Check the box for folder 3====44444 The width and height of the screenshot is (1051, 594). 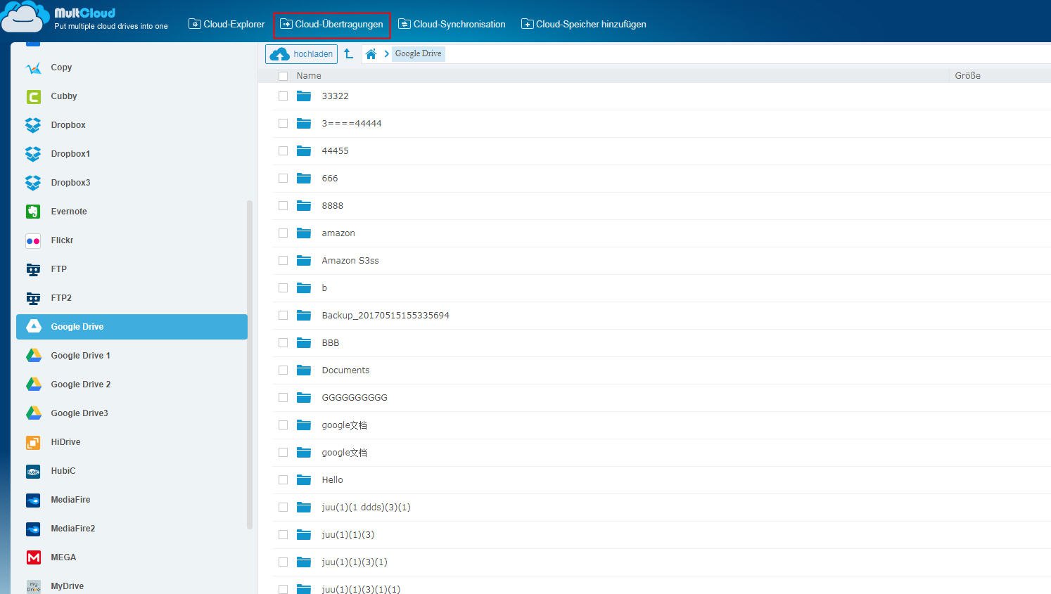[283, 124]
